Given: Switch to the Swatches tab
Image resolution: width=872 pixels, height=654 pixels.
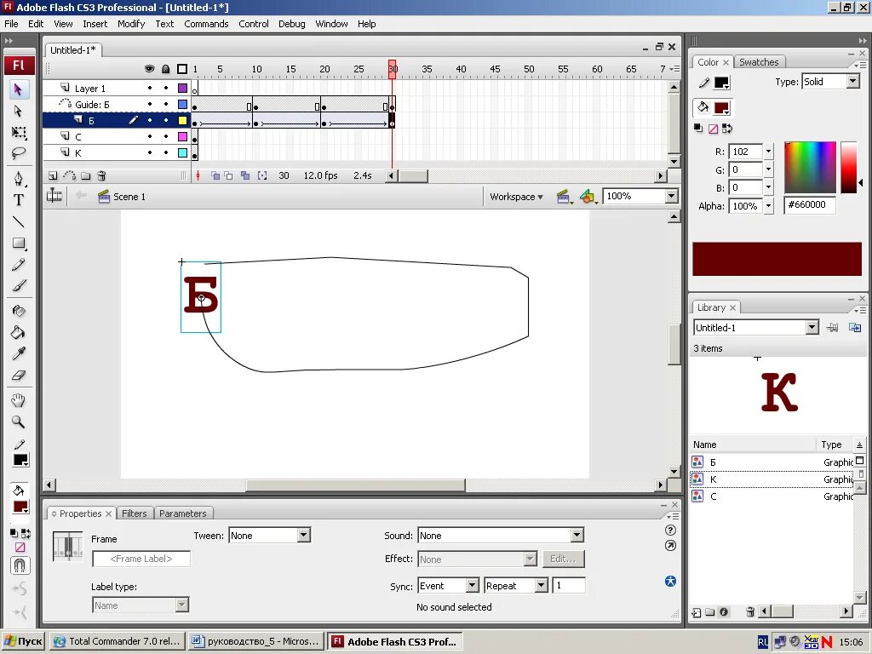Looking at the screenshot, I should (759, 62).
